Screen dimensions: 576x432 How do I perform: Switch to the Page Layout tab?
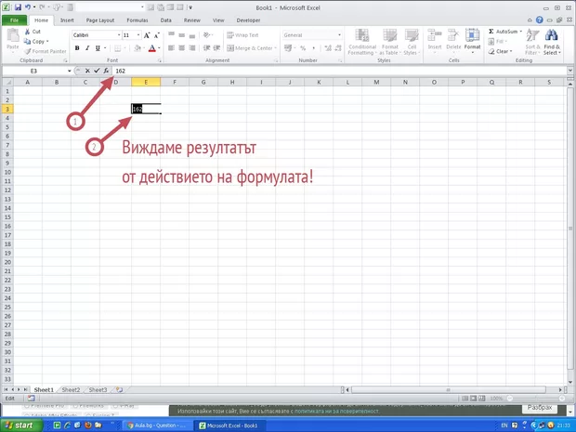100,20
